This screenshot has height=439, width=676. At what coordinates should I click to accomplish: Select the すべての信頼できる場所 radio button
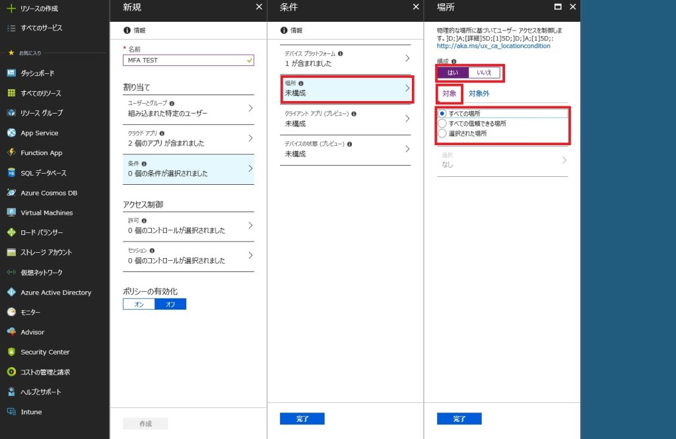click(442, 123)
